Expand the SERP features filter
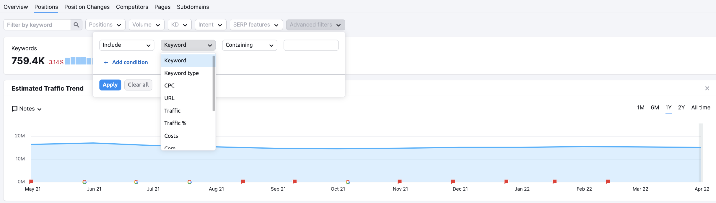Image resolution: width=716 pixels, height=203 pixels. [256, 25]
